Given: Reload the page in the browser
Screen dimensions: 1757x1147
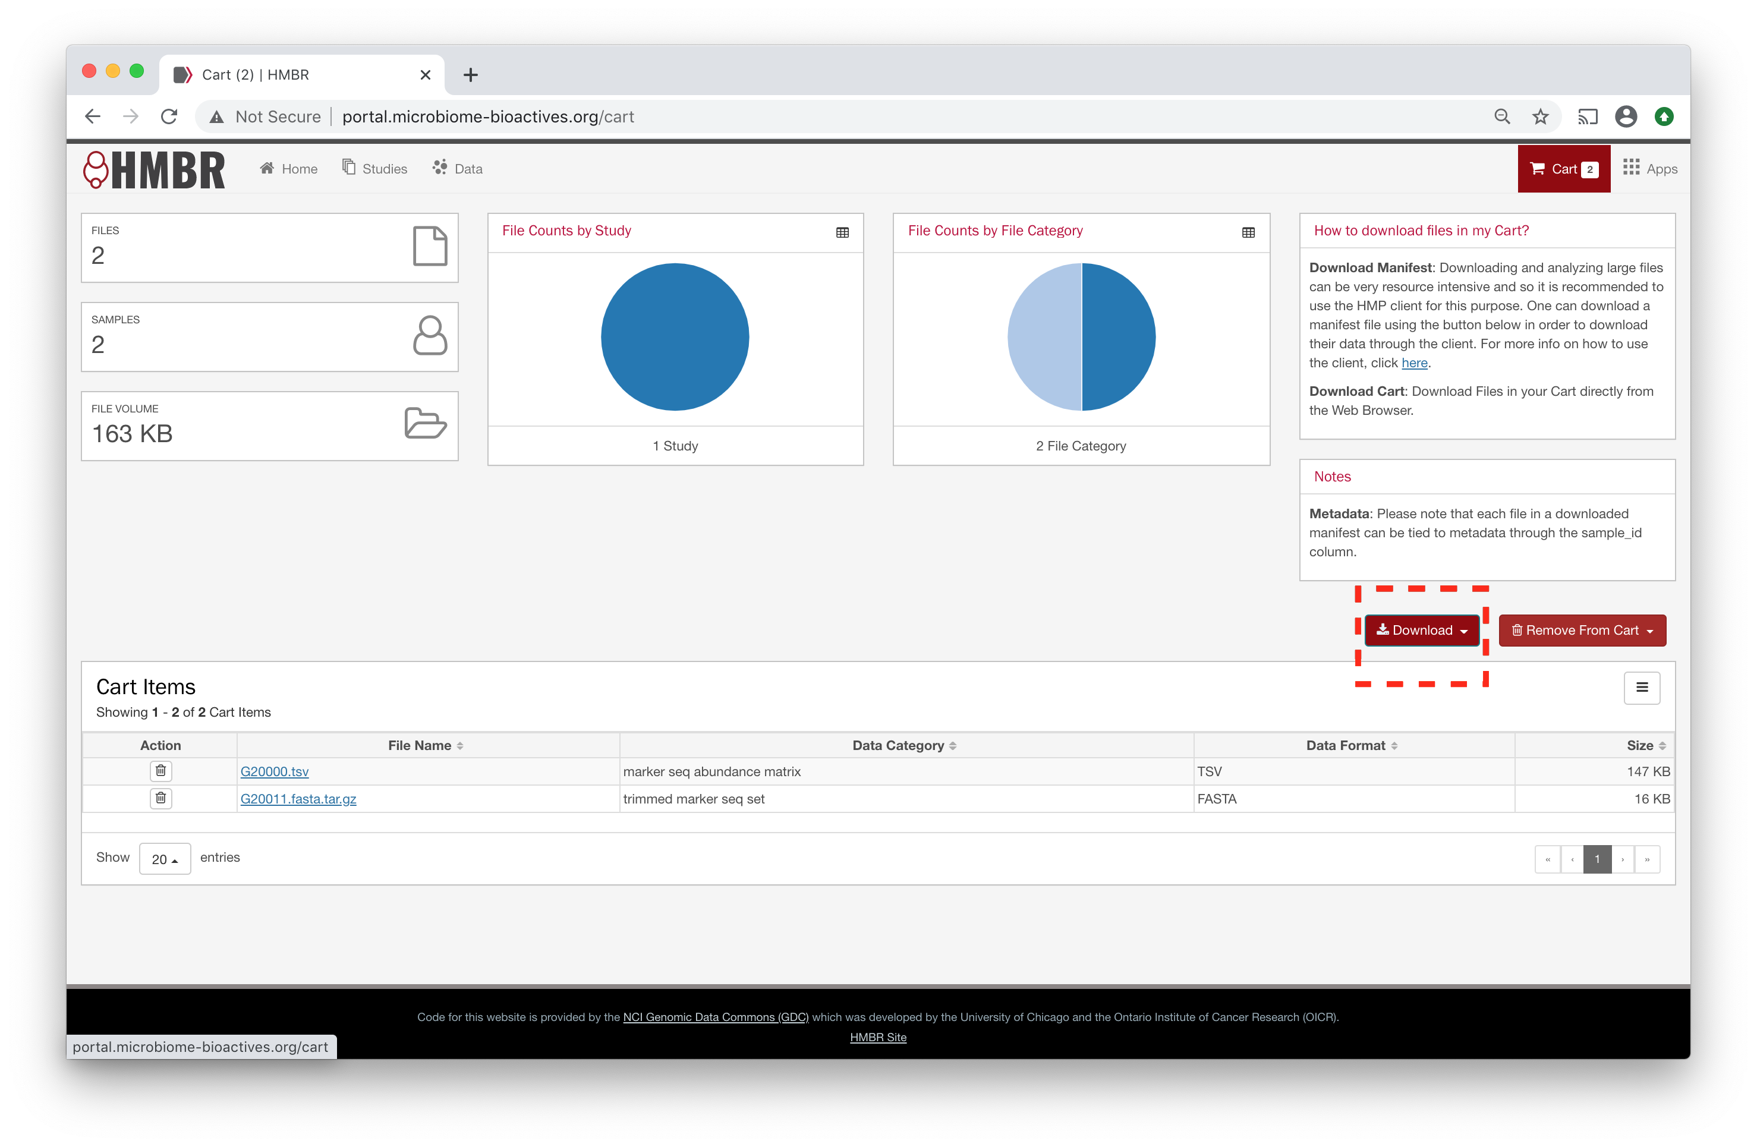Looking at the screenshot, I should click(x=169, y=116).
